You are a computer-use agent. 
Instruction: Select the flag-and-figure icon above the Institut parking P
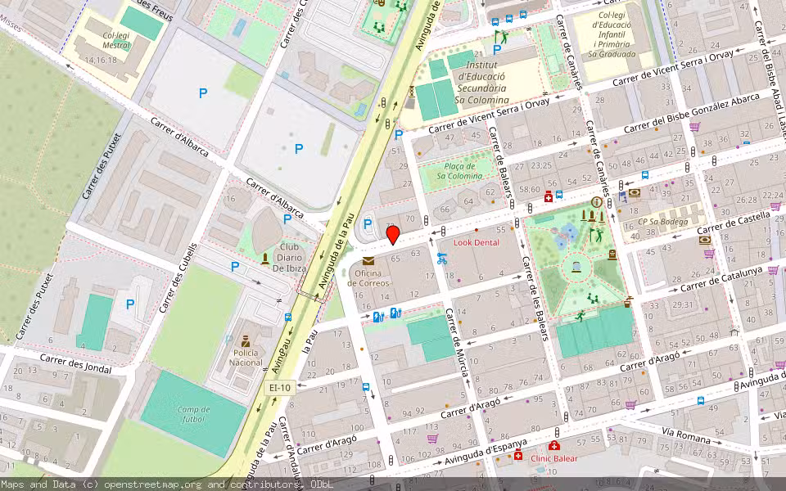(501, 36)
